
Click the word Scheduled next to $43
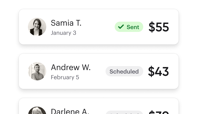click(x=124, y=72)
